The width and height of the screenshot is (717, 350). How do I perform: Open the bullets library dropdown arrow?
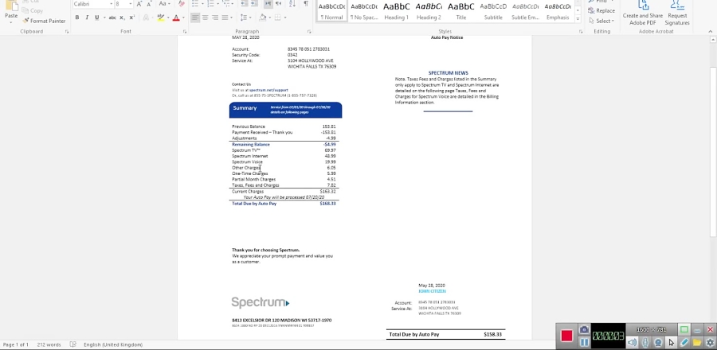202,4
